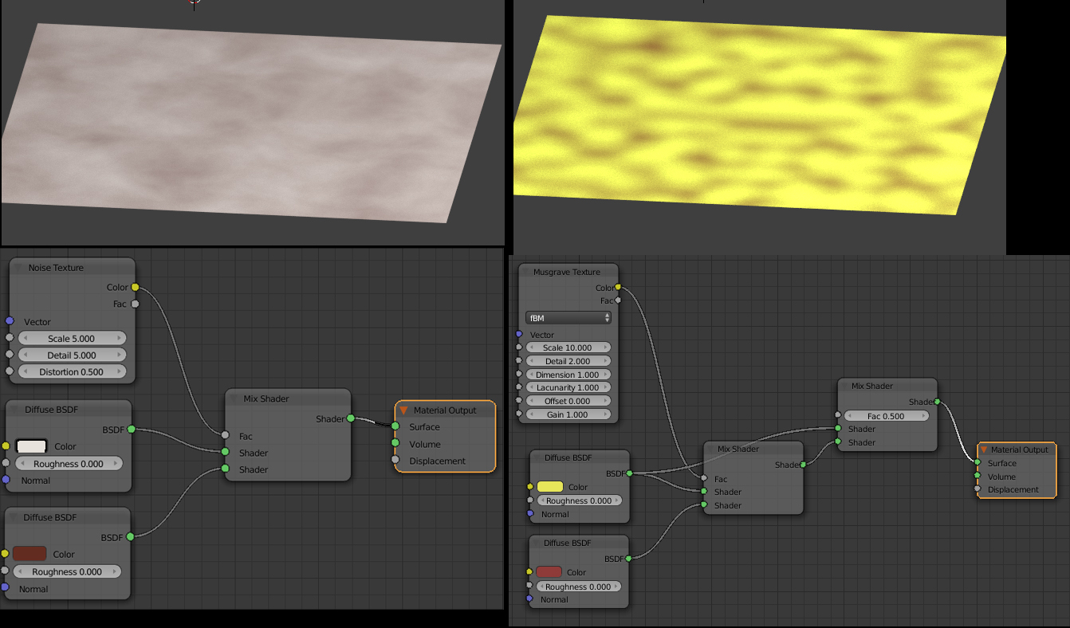Click the Noise Texture Vector input socket
Screen dimensions: 1070x628
tap(10, 321)
